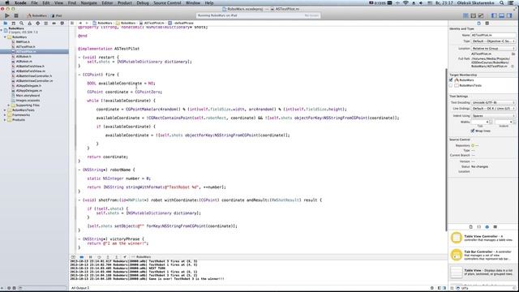The width and height of the screenshot is (519, 292).
Task: Select the Assistant editor button
Action: click(474, 15)
